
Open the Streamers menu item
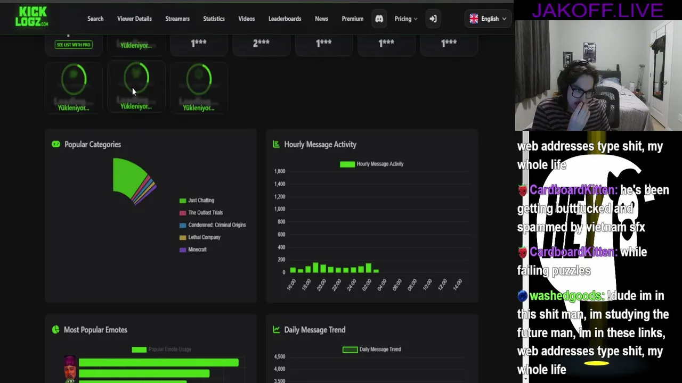tap(177, 19)
